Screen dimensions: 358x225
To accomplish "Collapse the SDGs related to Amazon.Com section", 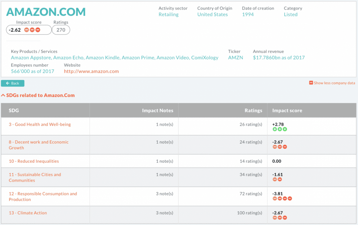I will pyautogui.click(x=3, y=95).
